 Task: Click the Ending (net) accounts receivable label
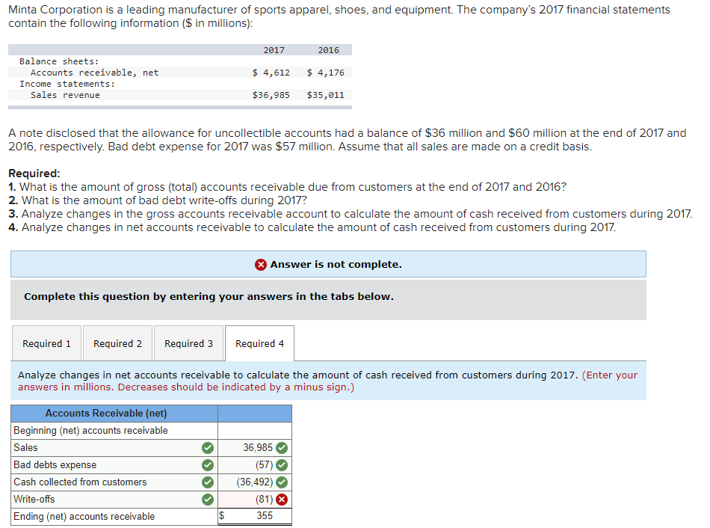click(x=84, y=517)
